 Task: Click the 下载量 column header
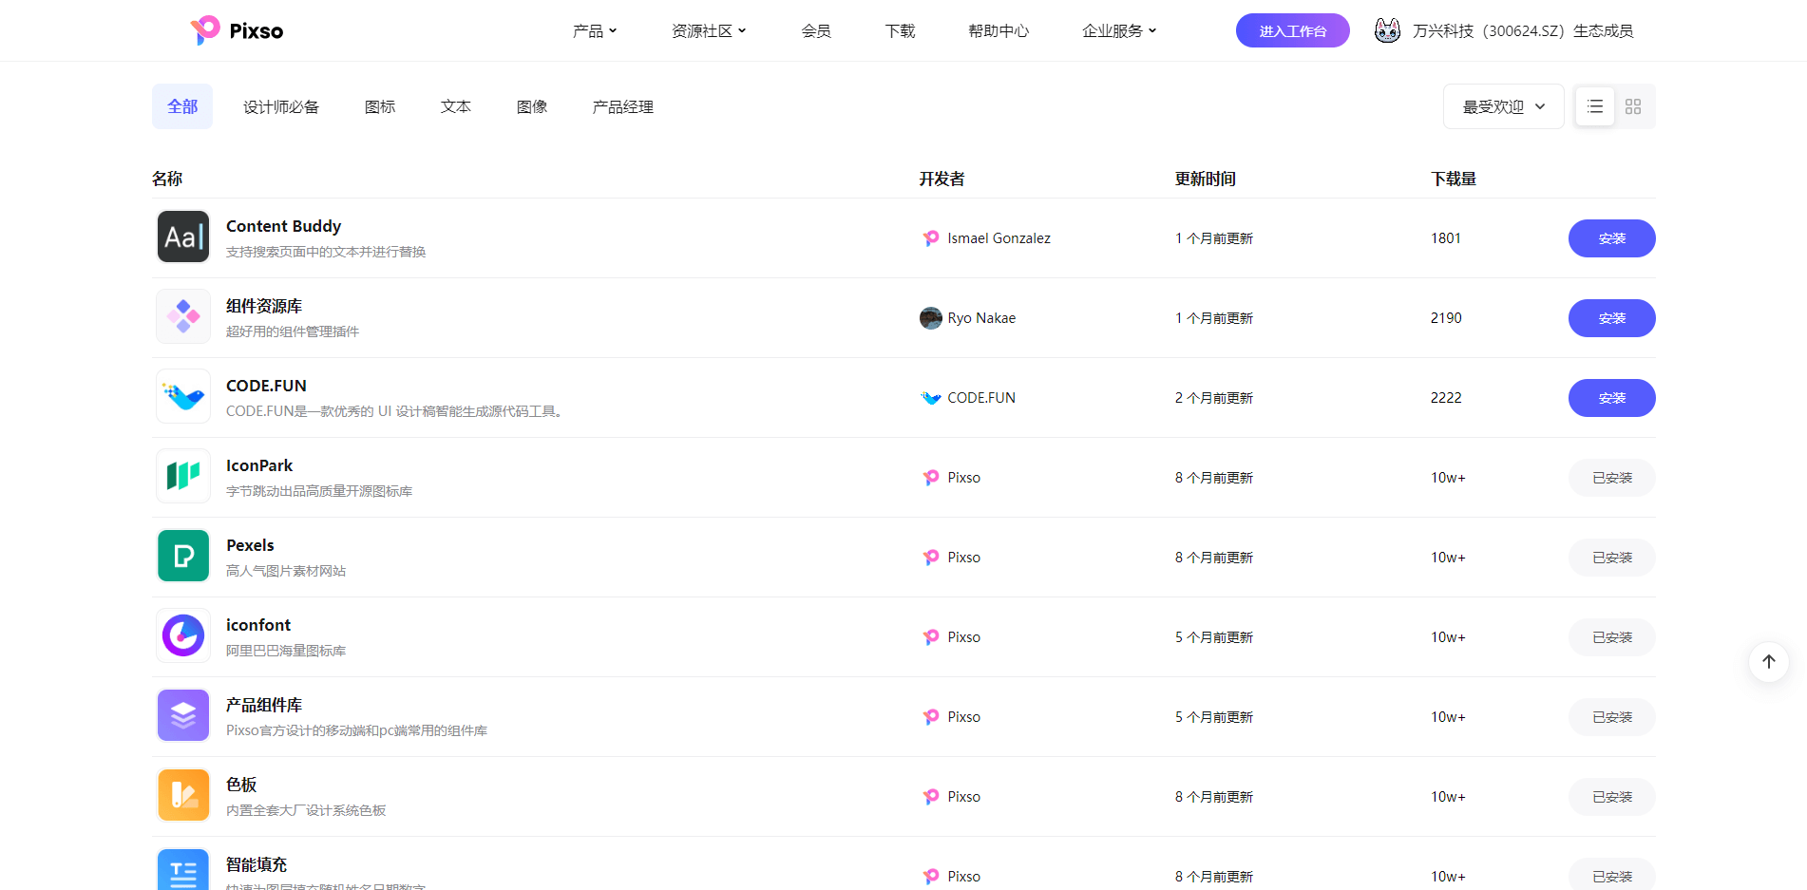(x=1454, y=179)
